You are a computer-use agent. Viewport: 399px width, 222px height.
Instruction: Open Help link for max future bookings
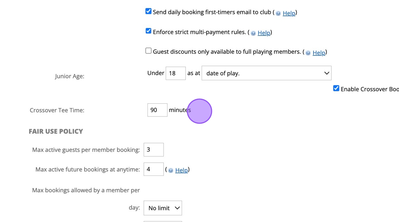181,170
